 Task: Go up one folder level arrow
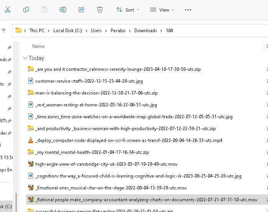click(4, 31)
